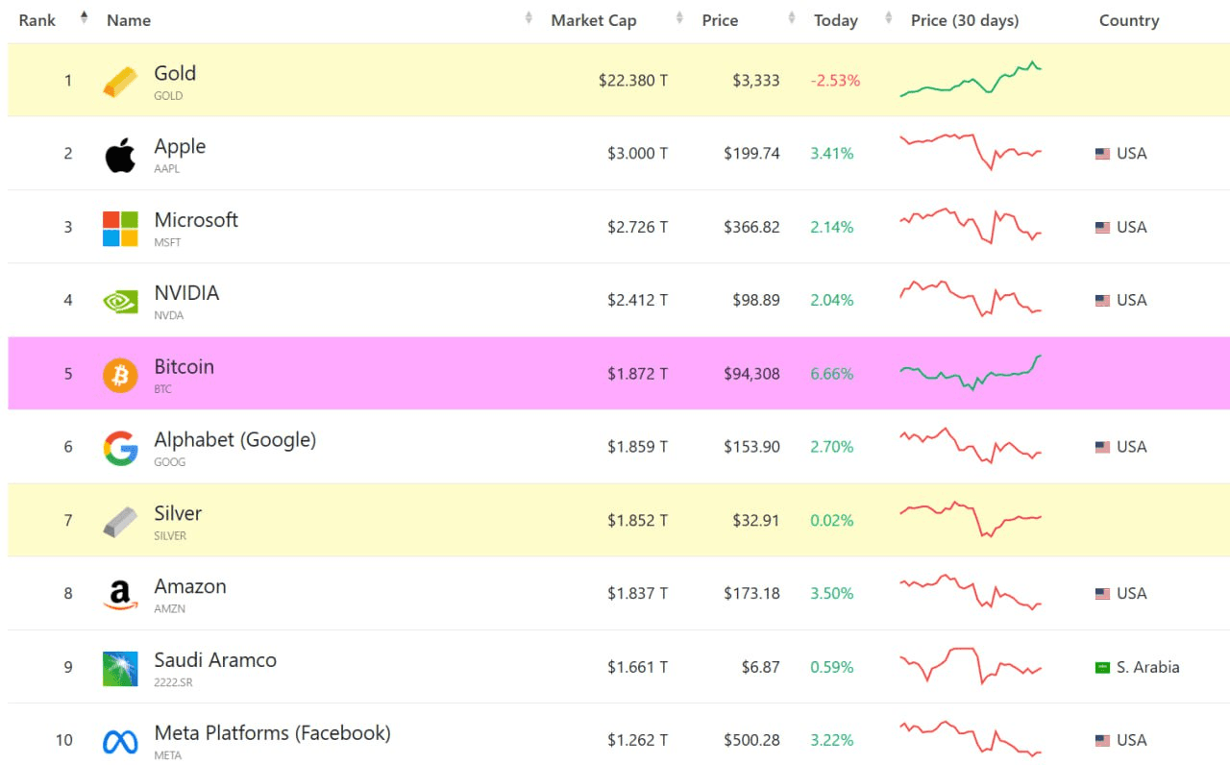Click Silver's 30-day price chart
The height and width of the screenshot is (765, 1230).
pos(971,519)
